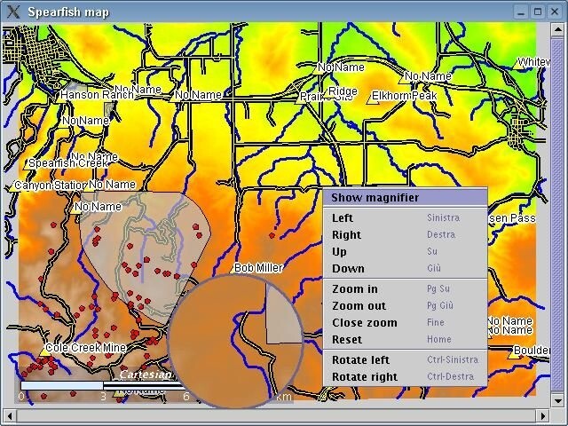Image resolution: width=568 pixels, height=426 pixels.
Task: Click the Cole Creek Mine label
Action: 86,348
